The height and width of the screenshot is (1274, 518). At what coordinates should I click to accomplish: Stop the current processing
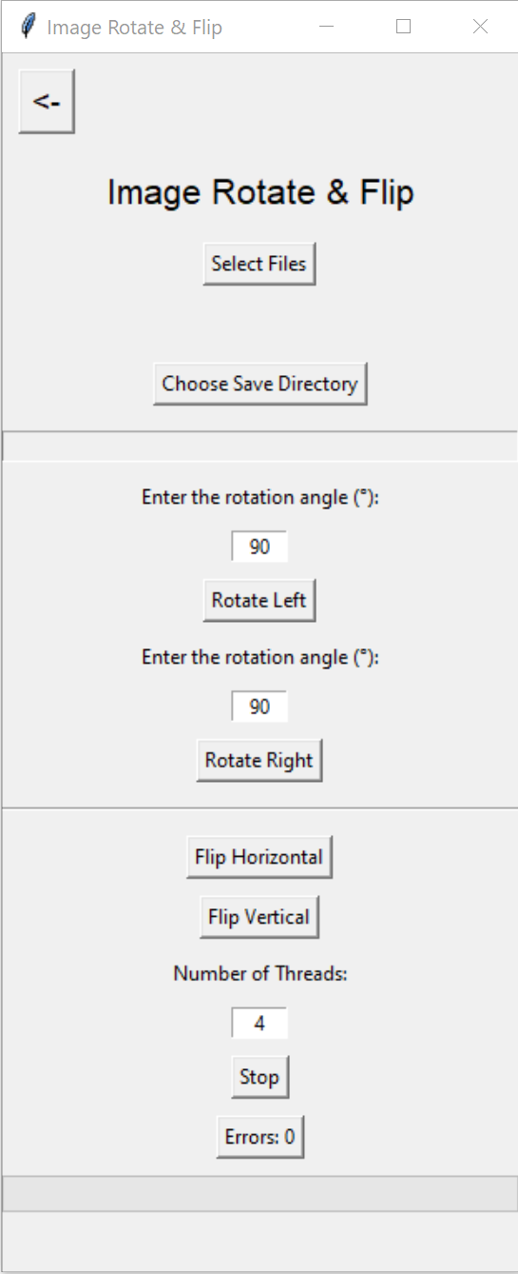(x=259, y=1077)
